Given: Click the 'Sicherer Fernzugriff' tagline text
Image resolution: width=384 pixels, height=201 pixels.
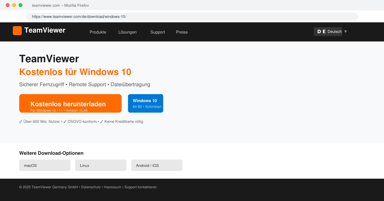Looking at the screenshot, I should pyautogui.click(x=42, y=85).
